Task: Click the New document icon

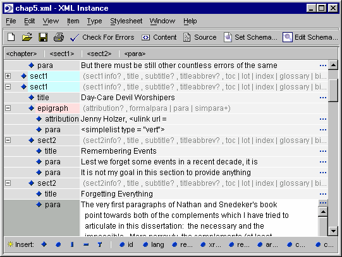Action: 11,37
